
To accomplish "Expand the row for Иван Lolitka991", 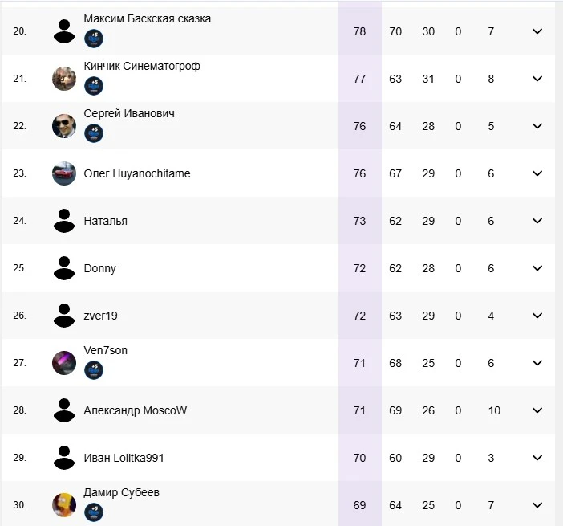I will pyautogui.click(x=537, y=458).
